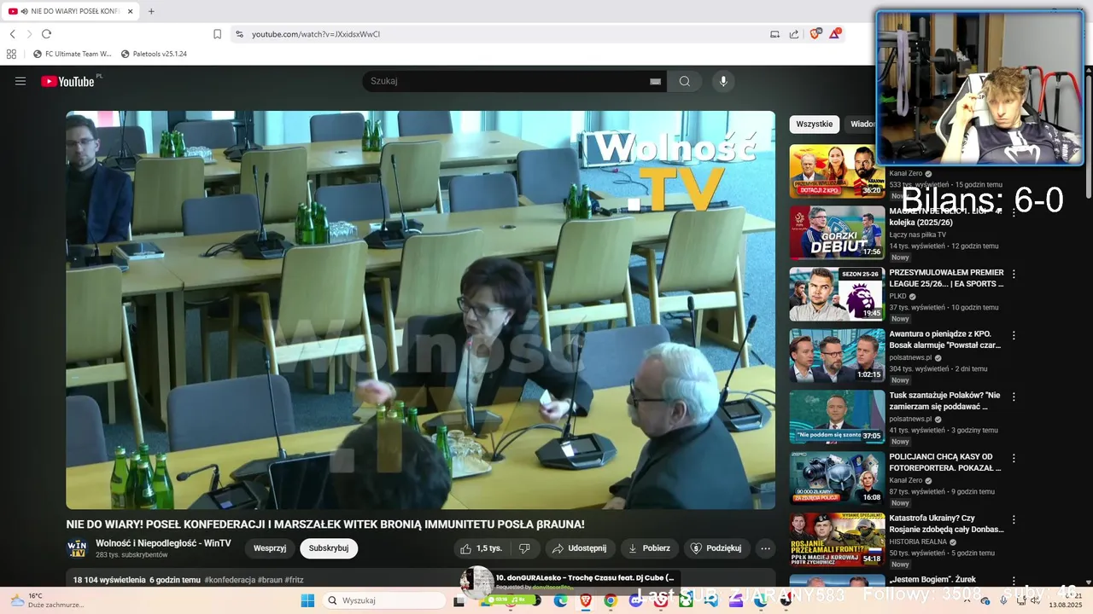Select the Wszystkie filter chip
Viewport: 1093px width, 614px height.
815,124
